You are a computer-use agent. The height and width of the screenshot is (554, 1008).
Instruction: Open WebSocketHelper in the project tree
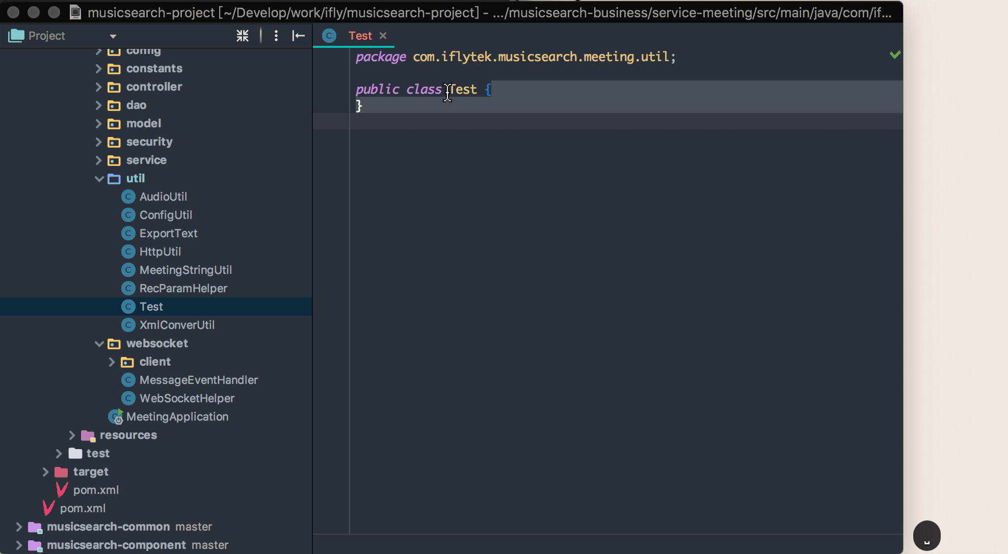187,398
